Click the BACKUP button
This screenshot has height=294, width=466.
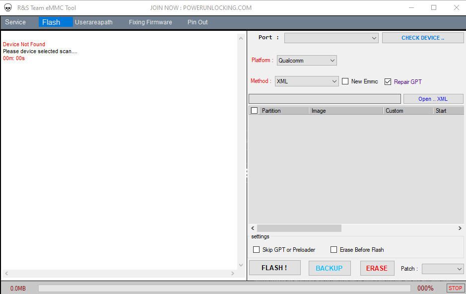(330, 268)
